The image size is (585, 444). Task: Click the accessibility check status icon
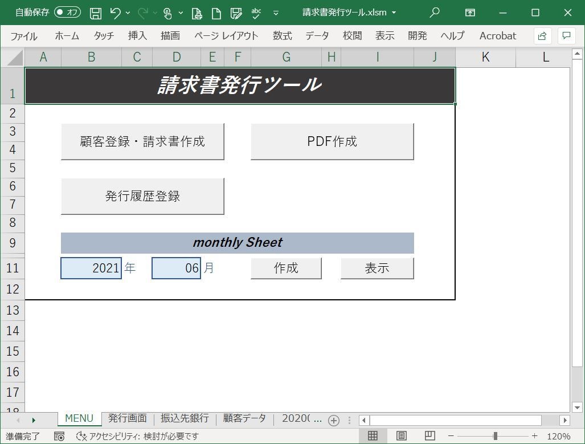80,436
